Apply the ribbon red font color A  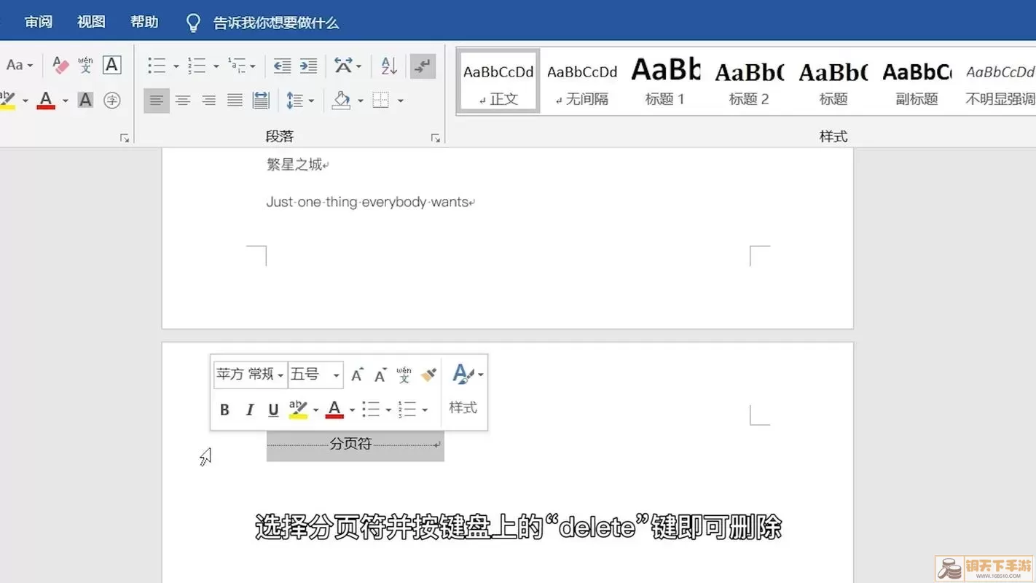pos(46,100)
